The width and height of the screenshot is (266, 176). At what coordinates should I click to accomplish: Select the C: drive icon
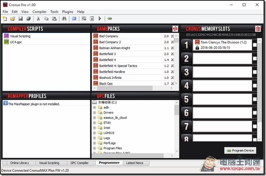tap(94, 102)
